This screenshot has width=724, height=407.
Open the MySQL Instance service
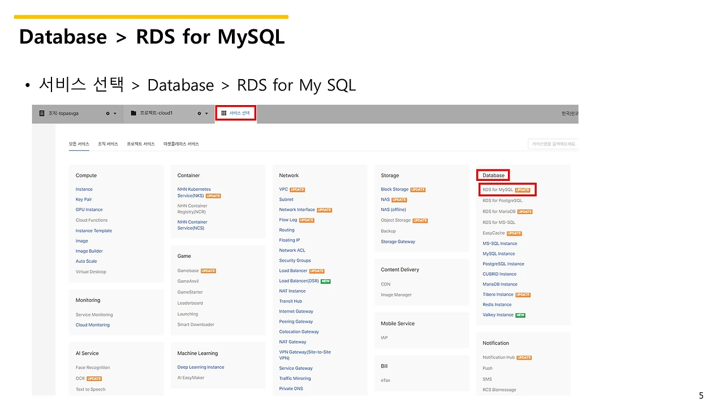(x=498, y=254)
